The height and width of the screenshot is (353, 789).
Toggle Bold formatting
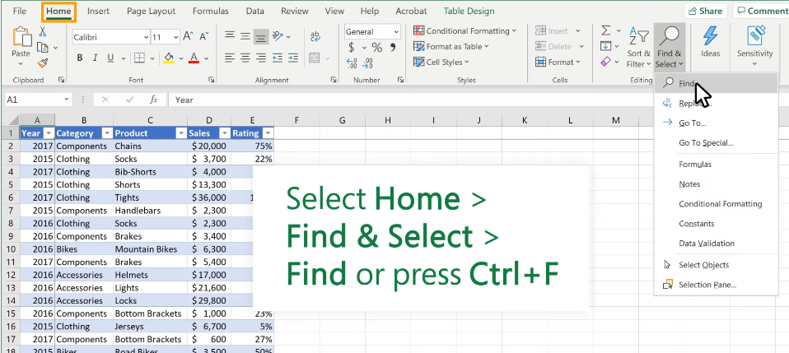click(x=80, y=58)
